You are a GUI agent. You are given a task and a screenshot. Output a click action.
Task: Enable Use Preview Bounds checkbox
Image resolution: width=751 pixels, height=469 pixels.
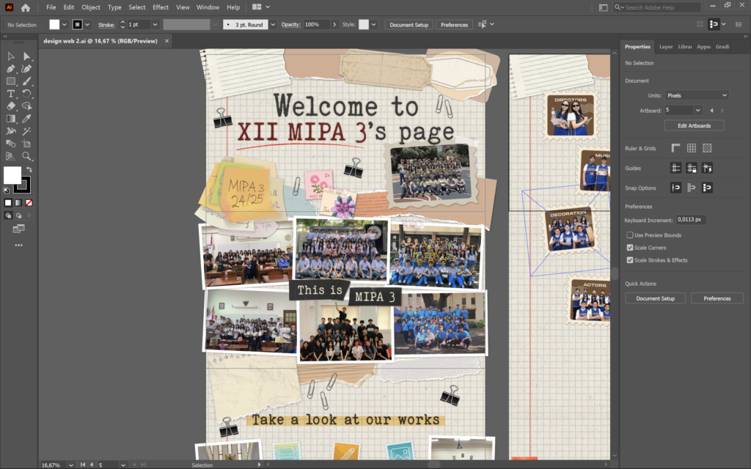coord(630,235)
